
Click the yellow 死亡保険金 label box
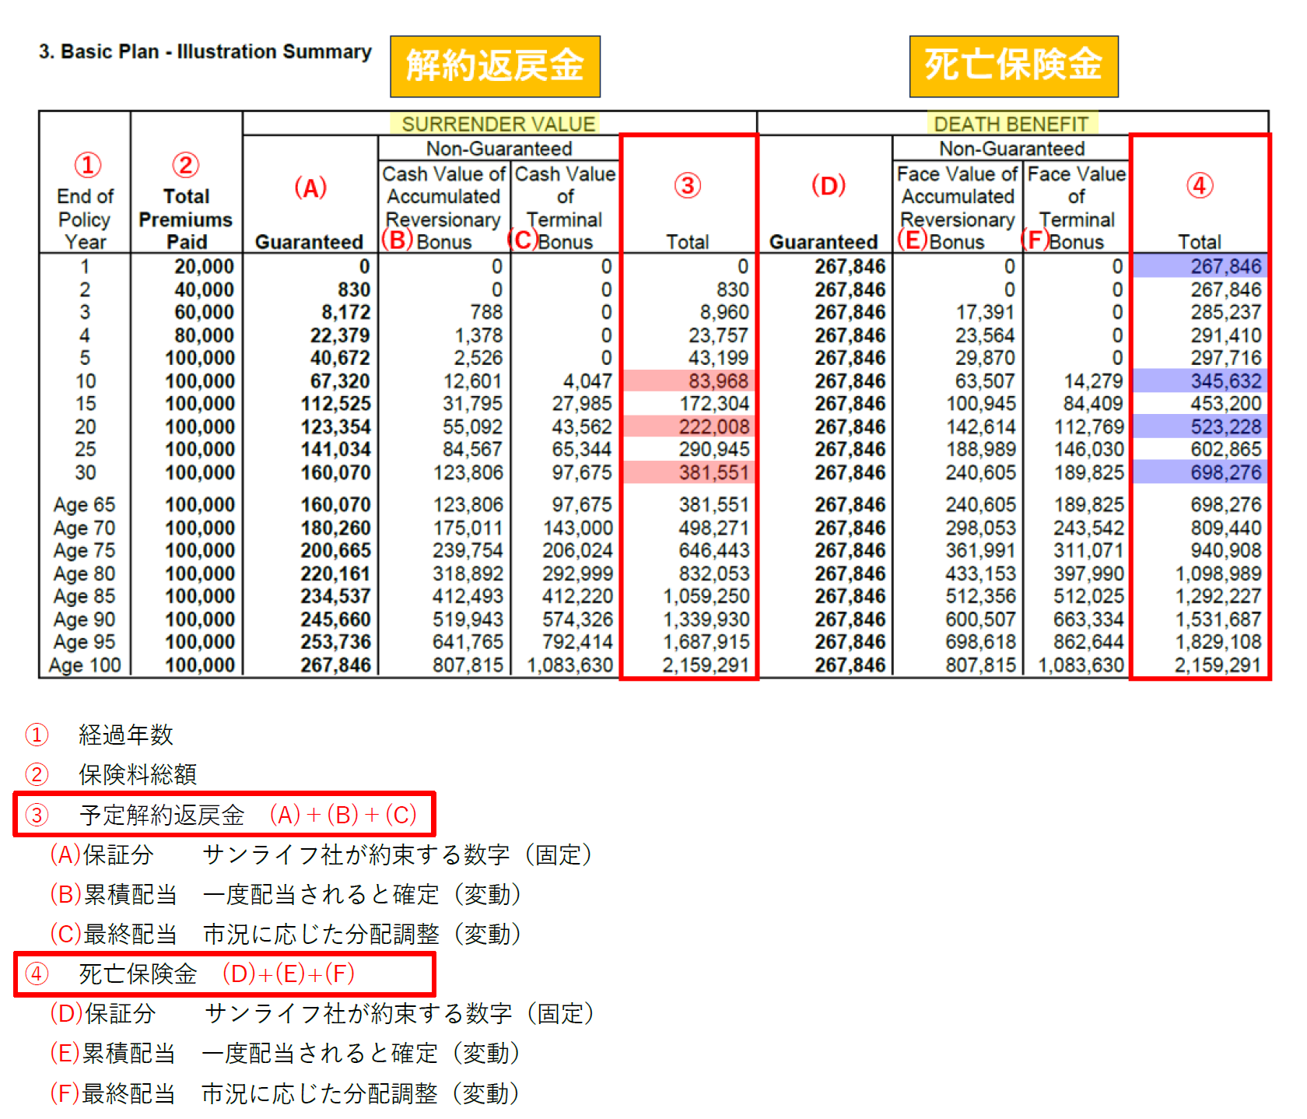pyautogui.click(x=1013, y=66)
